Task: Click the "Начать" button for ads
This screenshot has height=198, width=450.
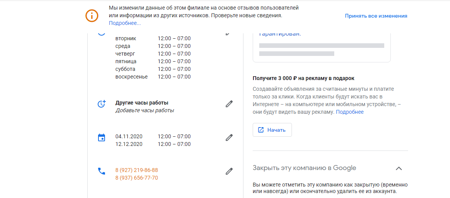Action: tap(272, 130)
